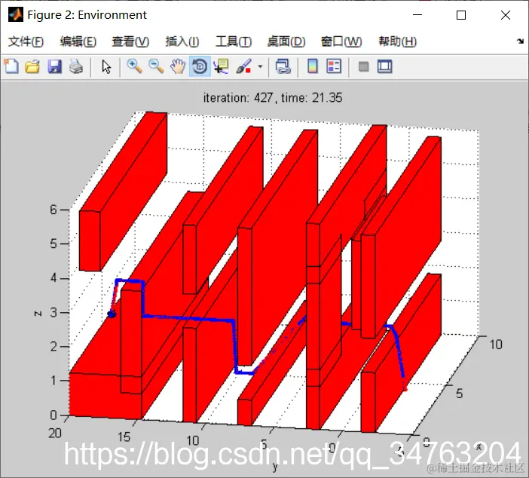Select the Pan hand tool
529x478 pixels.
pos(178,66)
